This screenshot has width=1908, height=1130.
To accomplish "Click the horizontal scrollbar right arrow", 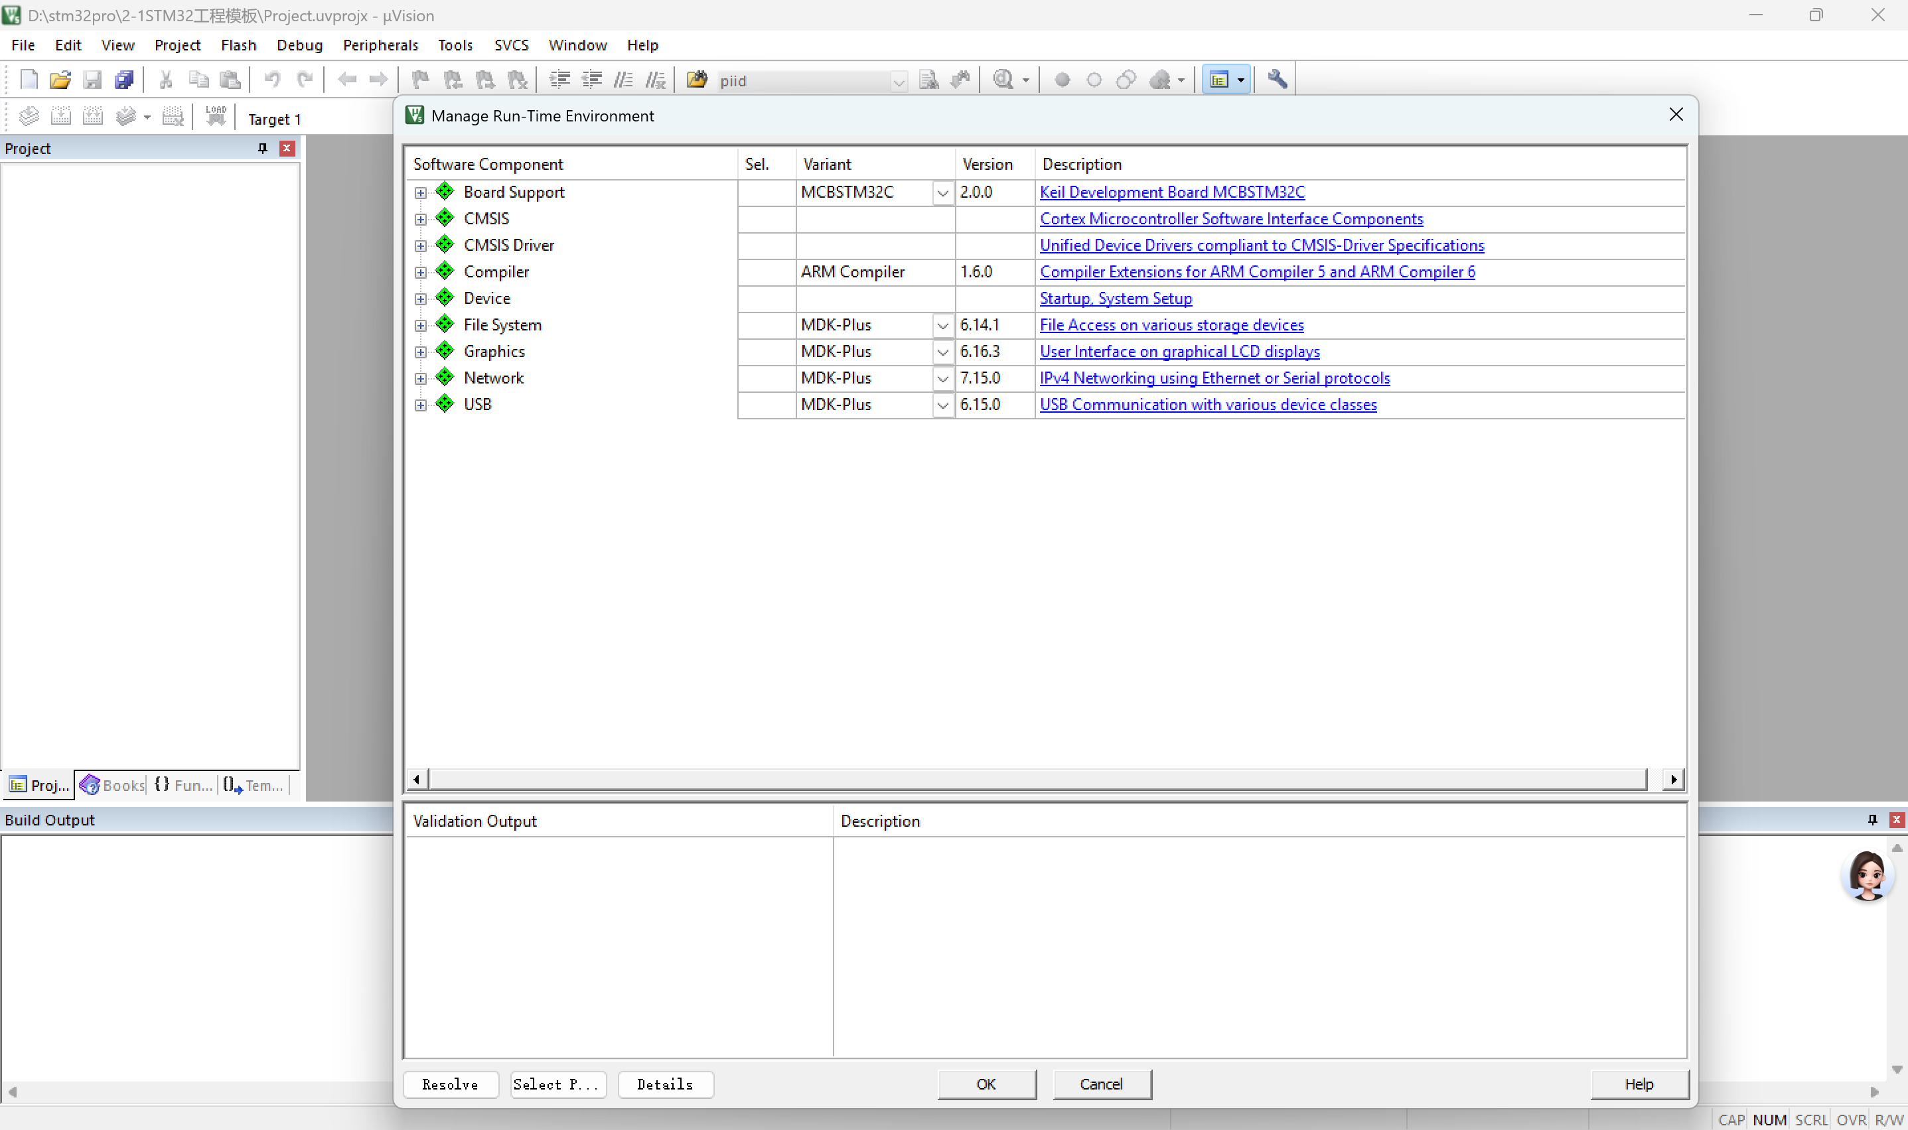I will [x=1674, y=780].
